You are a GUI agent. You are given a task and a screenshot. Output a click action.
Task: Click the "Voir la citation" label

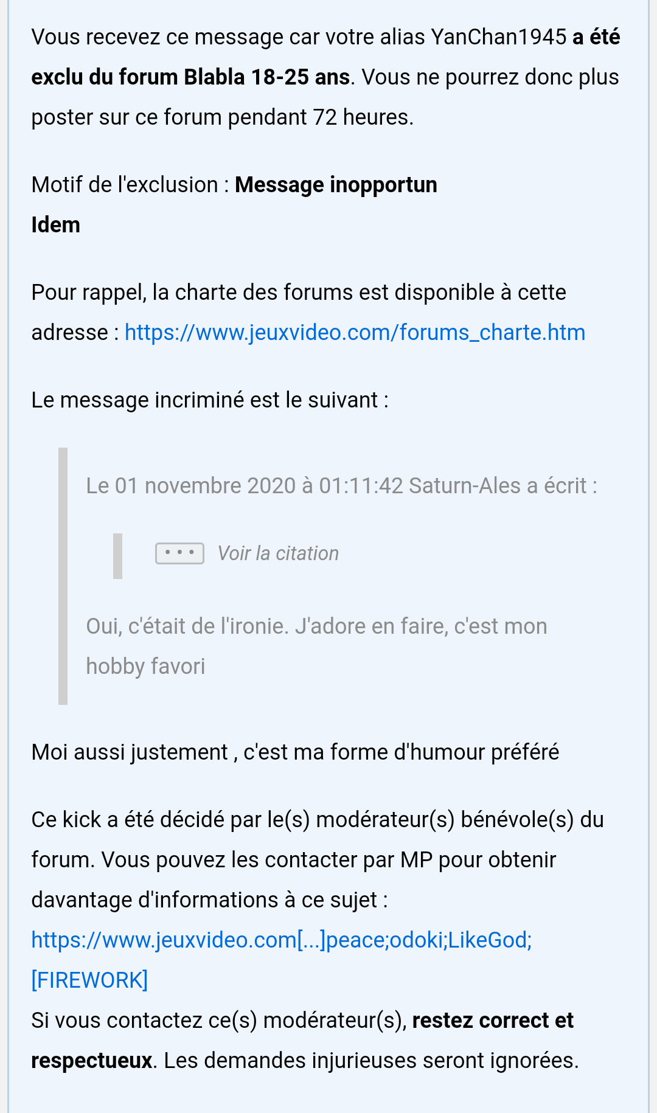tap(278, 553)
